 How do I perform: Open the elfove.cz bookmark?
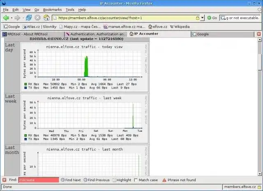click(158, 27)
